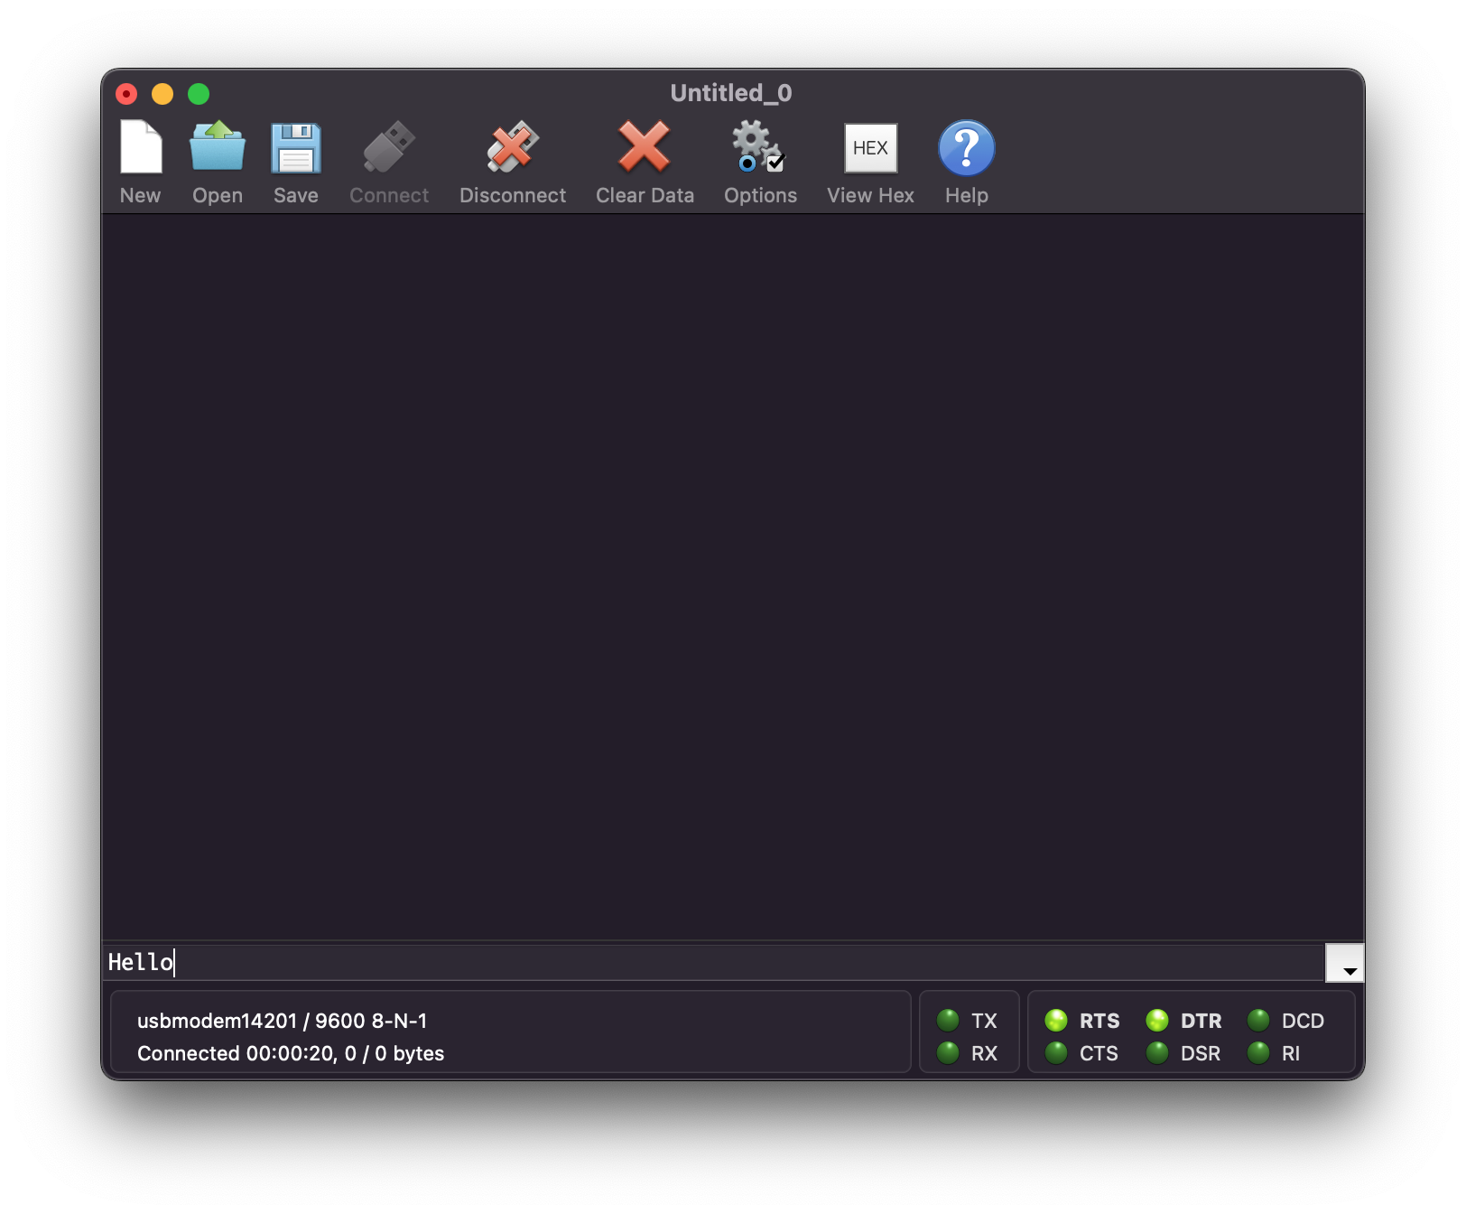
Task: Save the session with the floppy disk icon
Action: [296, 147]
